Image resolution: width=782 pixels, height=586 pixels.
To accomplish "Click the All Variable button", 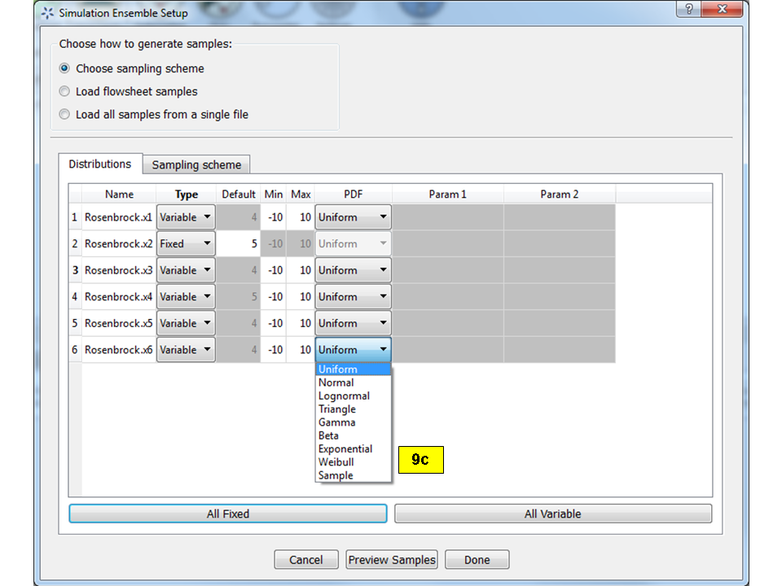I will click(x=553, y=514).
